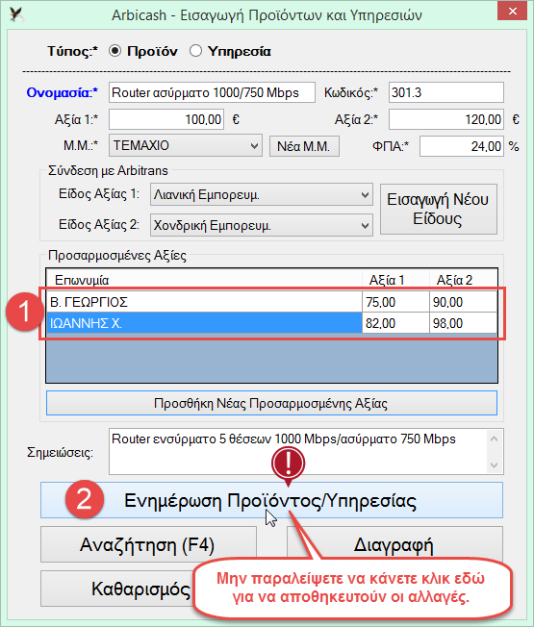Click the Αναζήτηση (F4) button

click(x=148, y=544)
